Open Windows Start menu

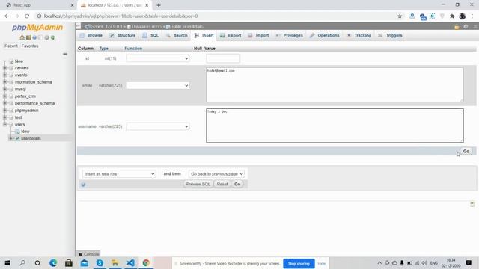point(7,262)
